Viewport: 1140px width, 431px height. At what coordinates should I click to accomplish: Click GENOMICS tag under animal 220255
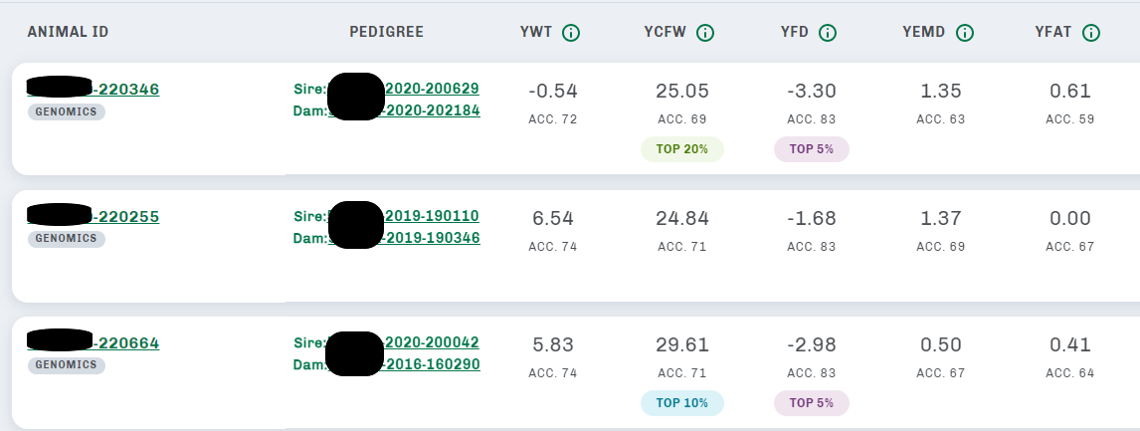pos(67,239)
